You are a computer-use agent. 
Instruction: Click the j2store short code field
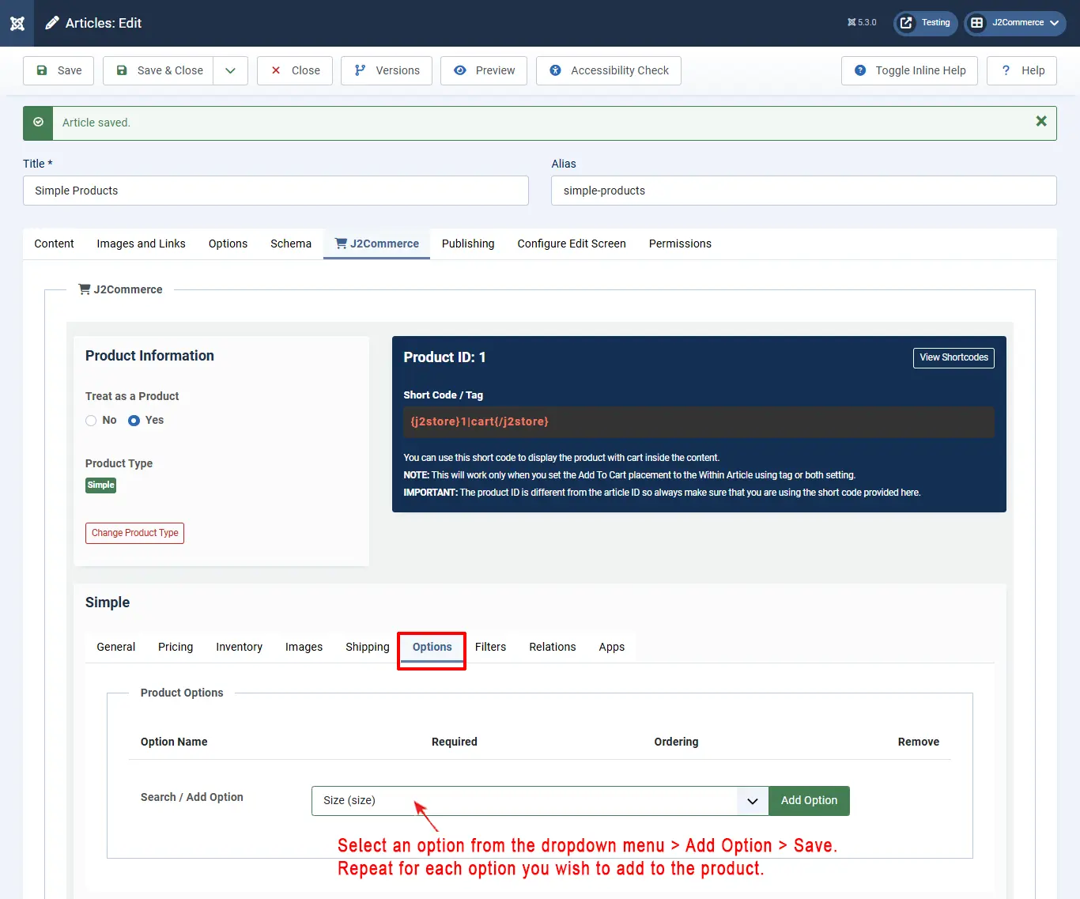pyautogui.click(x=699, y=422)
